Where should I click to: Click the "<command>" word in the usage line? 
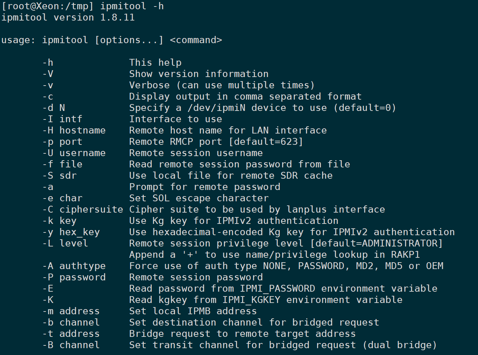(196, 40)
